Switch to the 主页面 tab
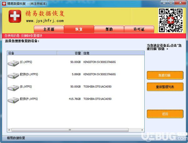The width and height of the screenshot is (188, 143). 49,29
